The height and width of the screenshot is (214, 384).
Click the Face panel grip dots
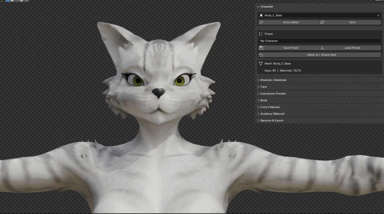pyautogui.click(x=381, y=87)
